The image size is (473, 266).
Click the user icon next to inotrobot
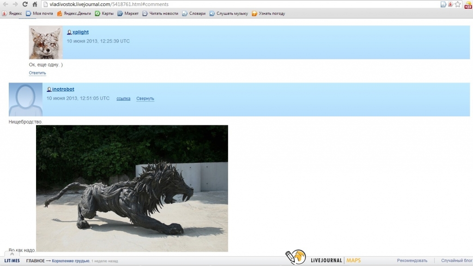coord(49,89)
